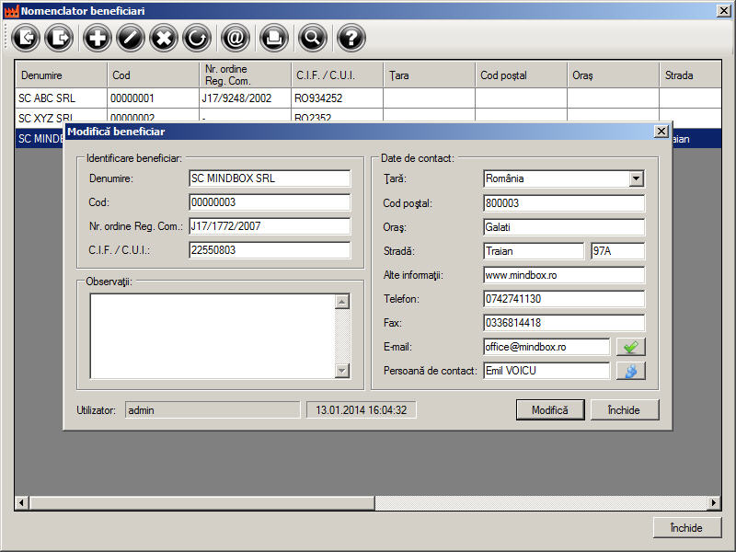736x552 pixels.
Task: Click the Cod poștal column header
Action: tap(521, 75)
